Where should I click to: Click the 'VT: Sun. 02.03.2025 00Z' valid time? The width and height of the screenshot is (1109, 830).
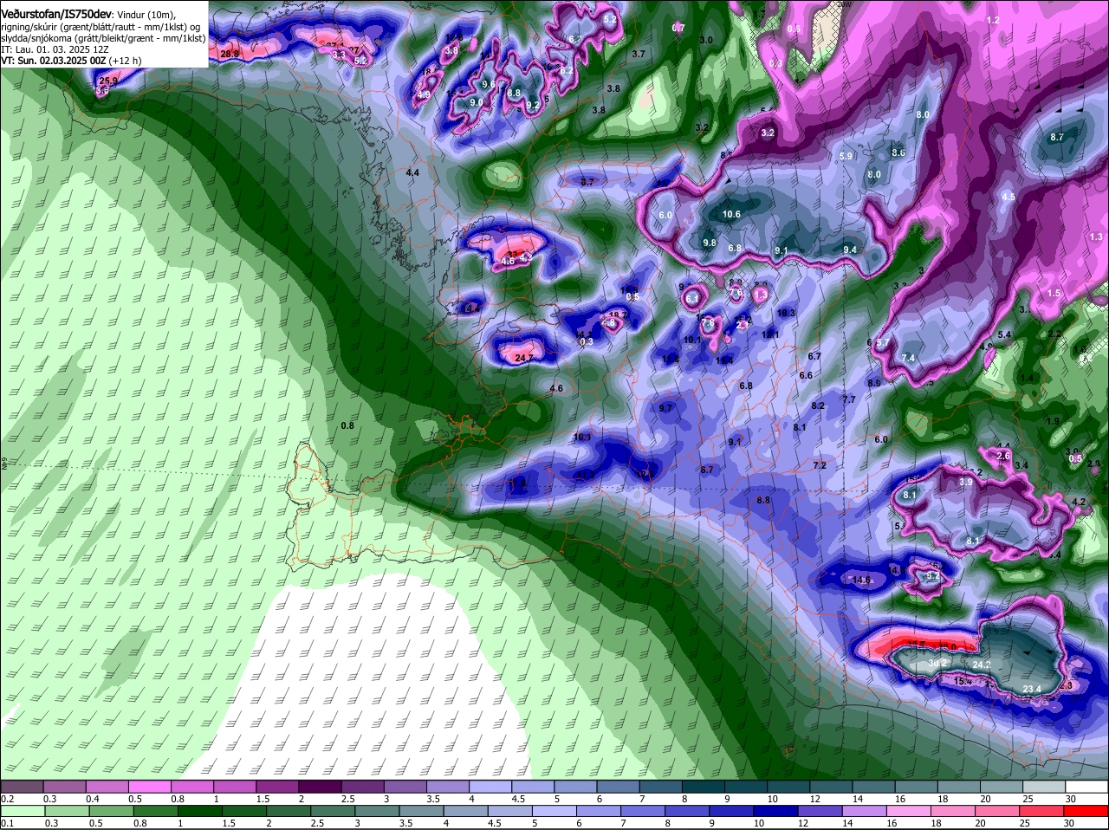point(54,61)
